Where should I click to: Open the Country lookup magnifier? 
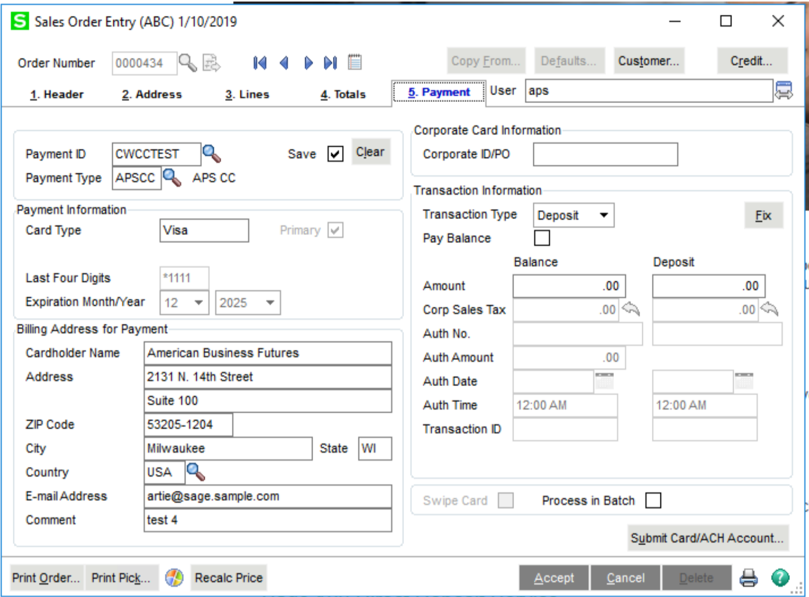(x=194, y=472)
